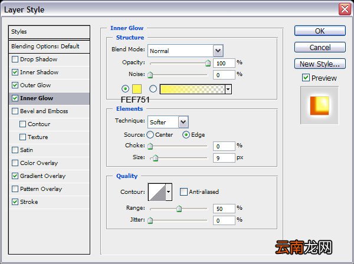Enable the Color Overlay checkbox
354x264 pixels.
point(15,163)
